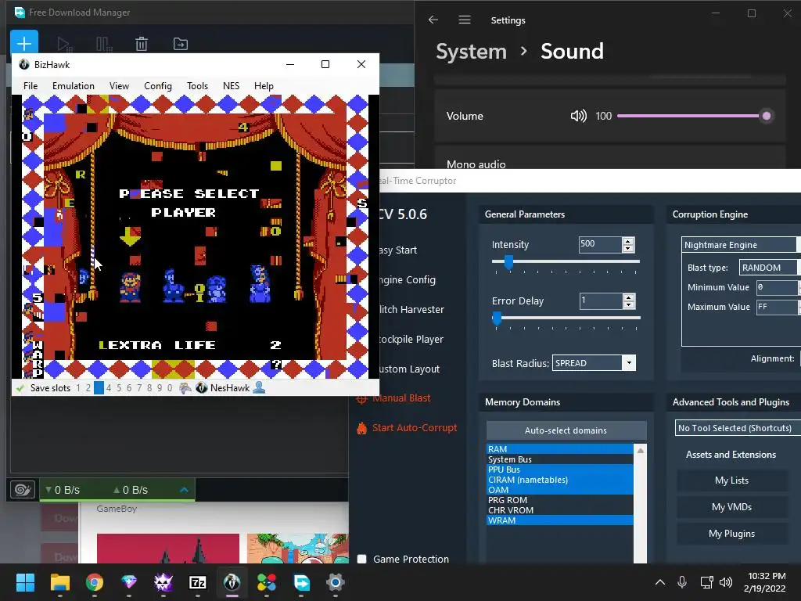Click the green checkmark in BizHawk status bar

point(20,388)
